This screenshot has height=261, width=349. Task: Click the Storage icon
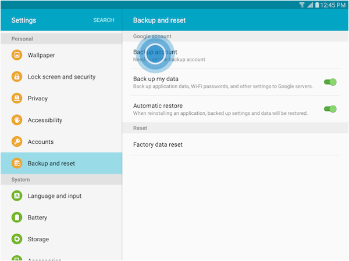pos(17,239)
